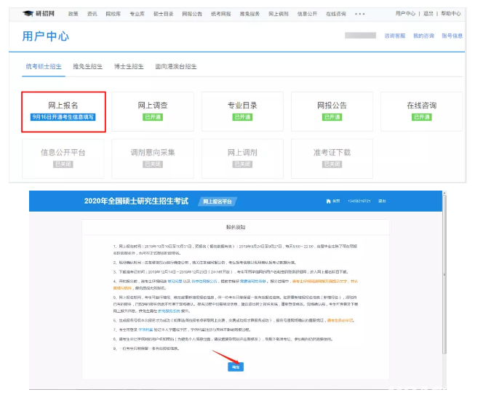Open the 网上调查 survey tile
Viewport: 483px width, 403px height.
tap(153, 111)
